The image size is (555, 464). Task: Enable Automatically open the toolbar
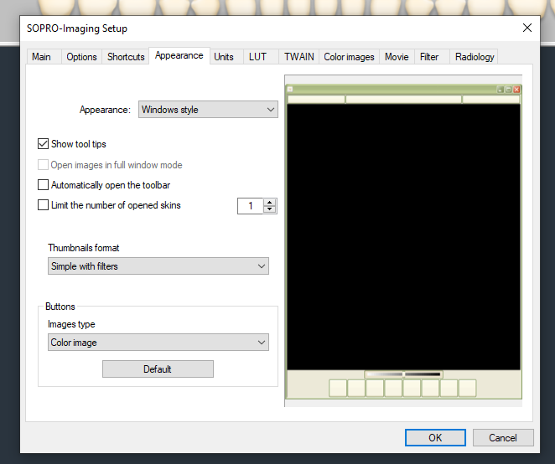pos(44,185)
